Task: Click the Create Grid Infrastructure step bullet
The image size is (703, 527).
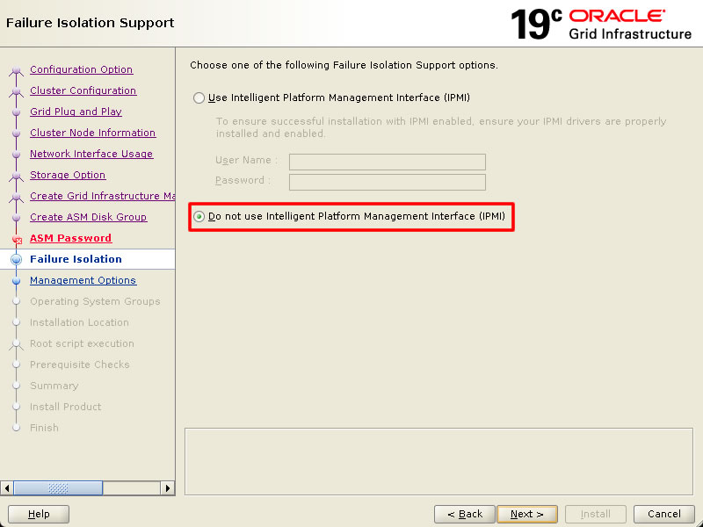Action: [x=16, y=197]
